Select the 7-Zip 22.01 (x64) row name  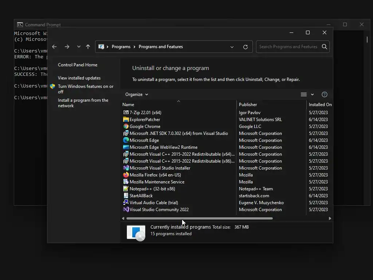click(145, 112)
